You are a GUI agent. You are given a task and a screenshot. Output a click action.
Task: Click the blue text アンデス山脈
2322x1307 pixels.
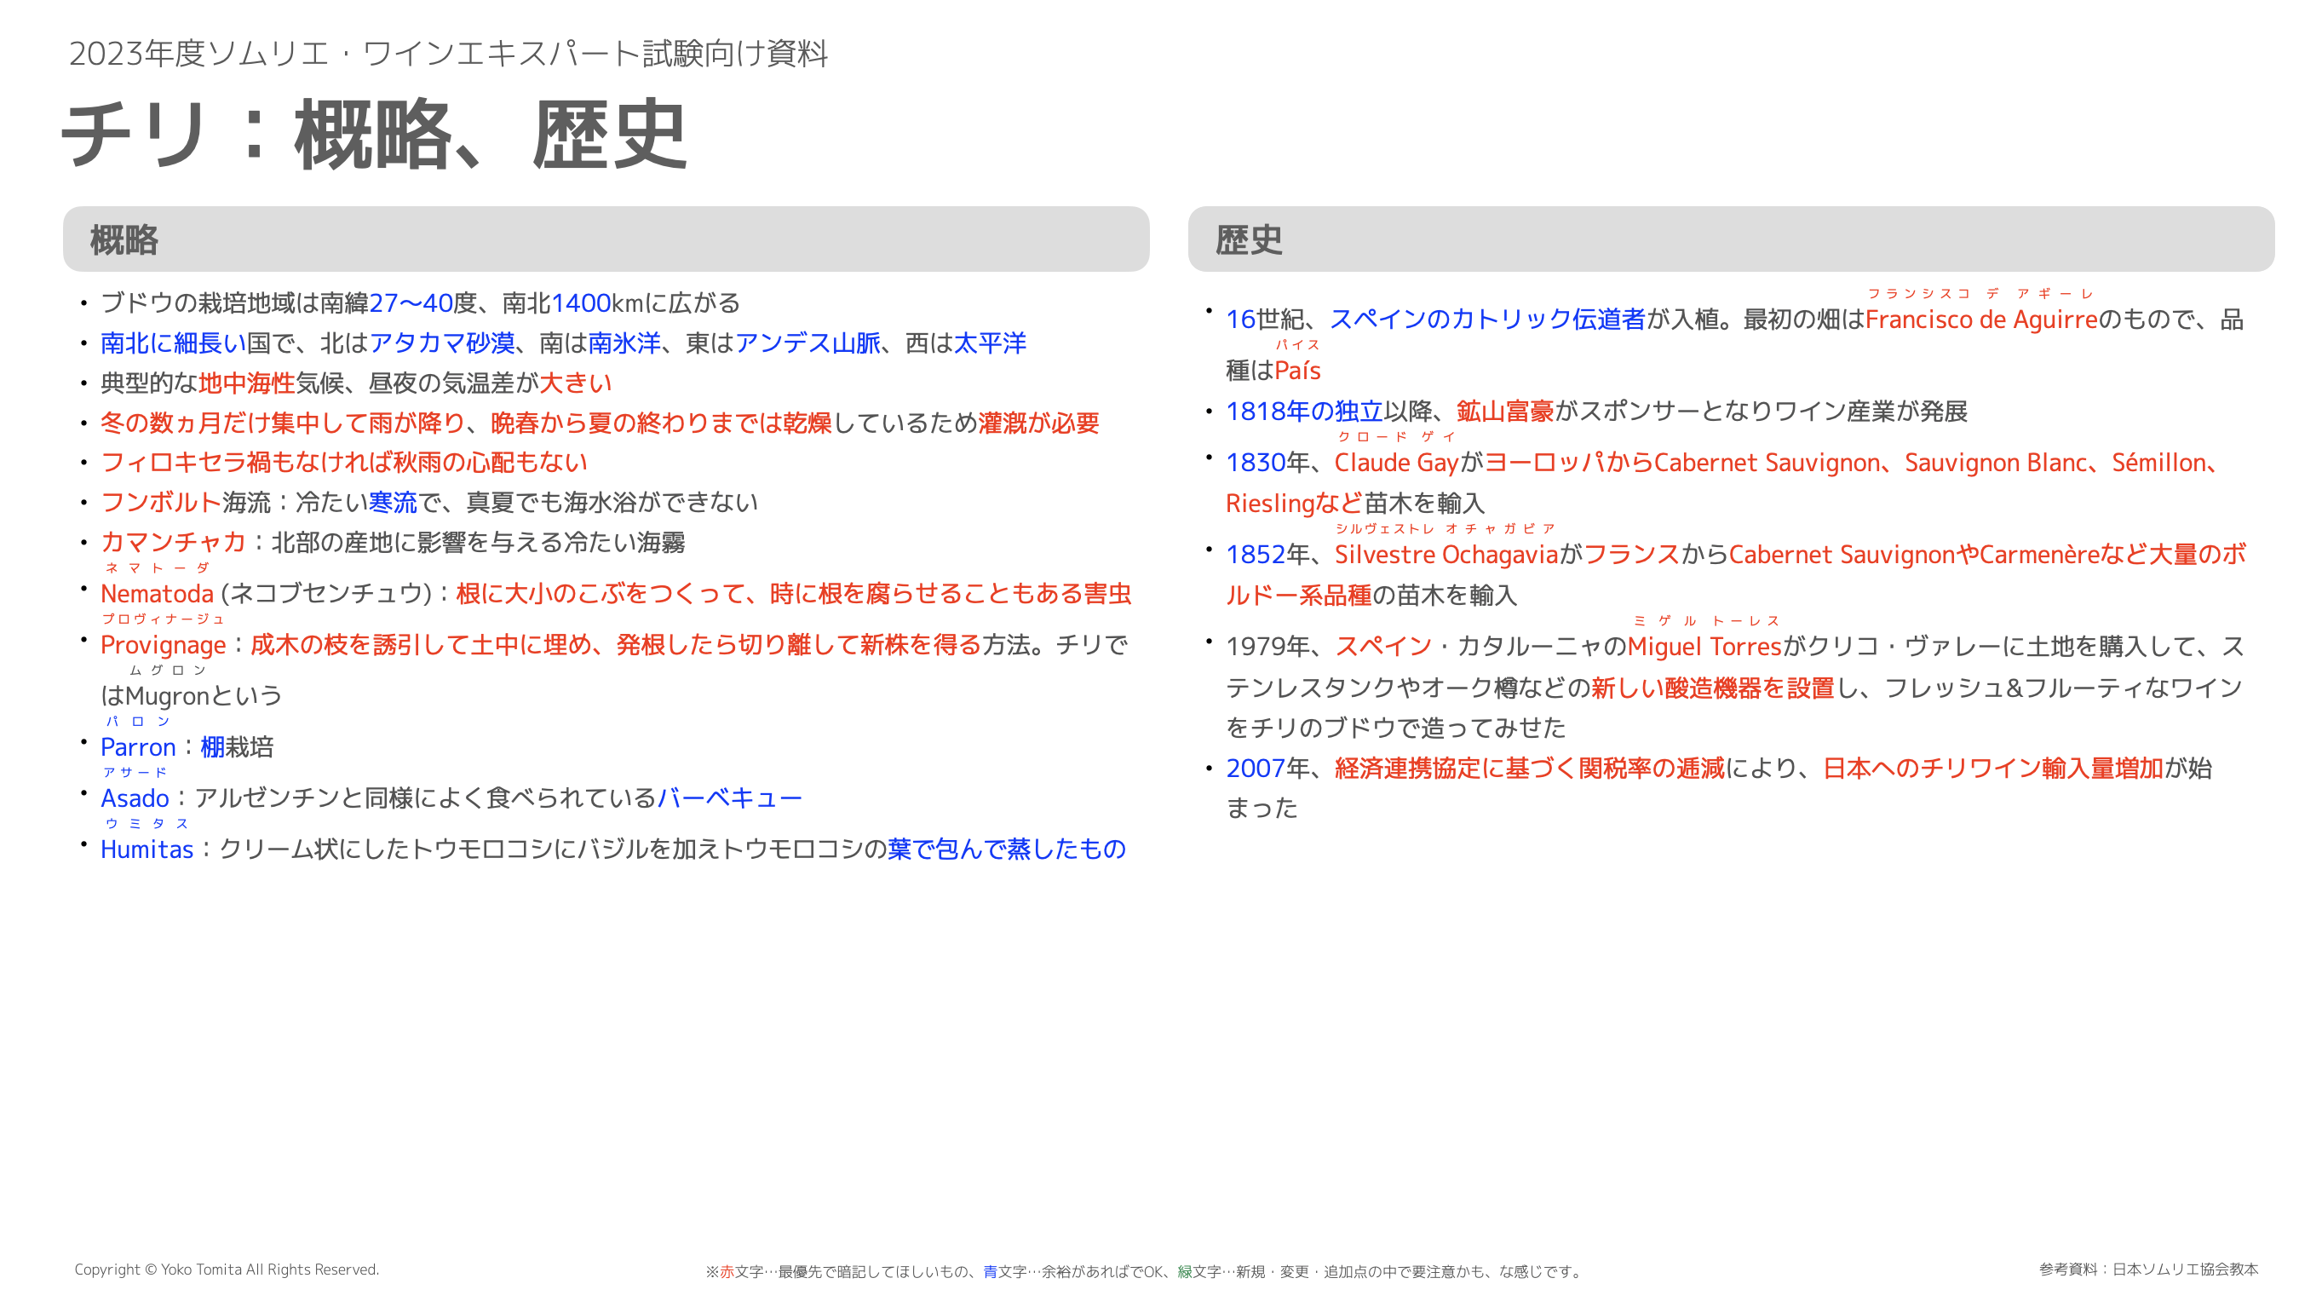[808, 343]
